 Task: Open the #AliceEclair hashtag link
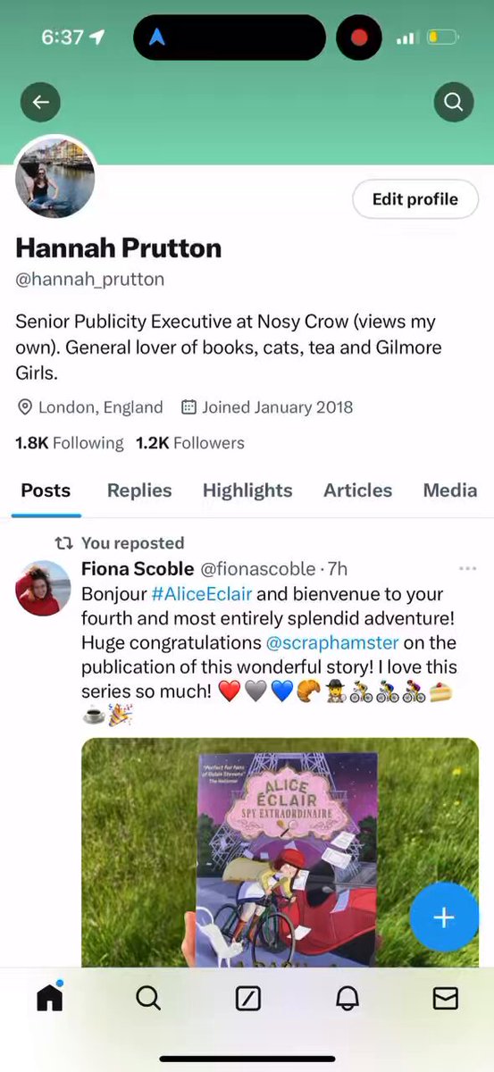202,594
